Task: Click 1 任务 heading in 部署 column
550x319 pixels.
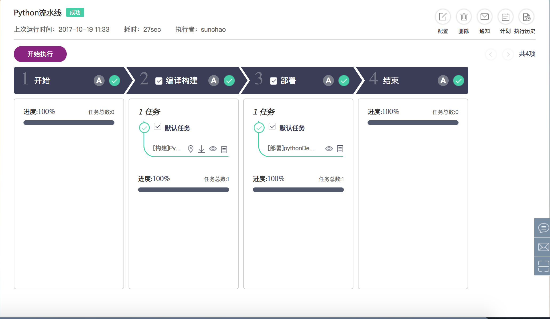Action: click(x=264, y=112)
